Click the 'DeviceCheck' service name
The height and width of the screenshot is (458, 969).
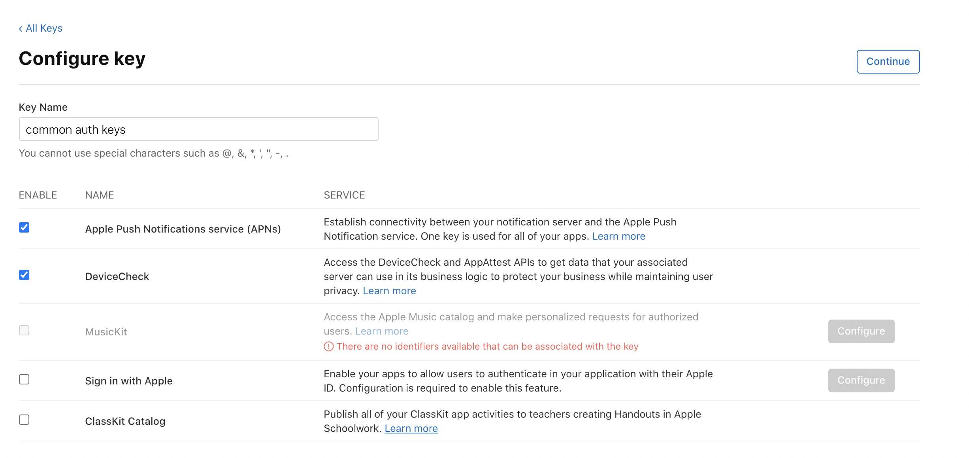117,276
